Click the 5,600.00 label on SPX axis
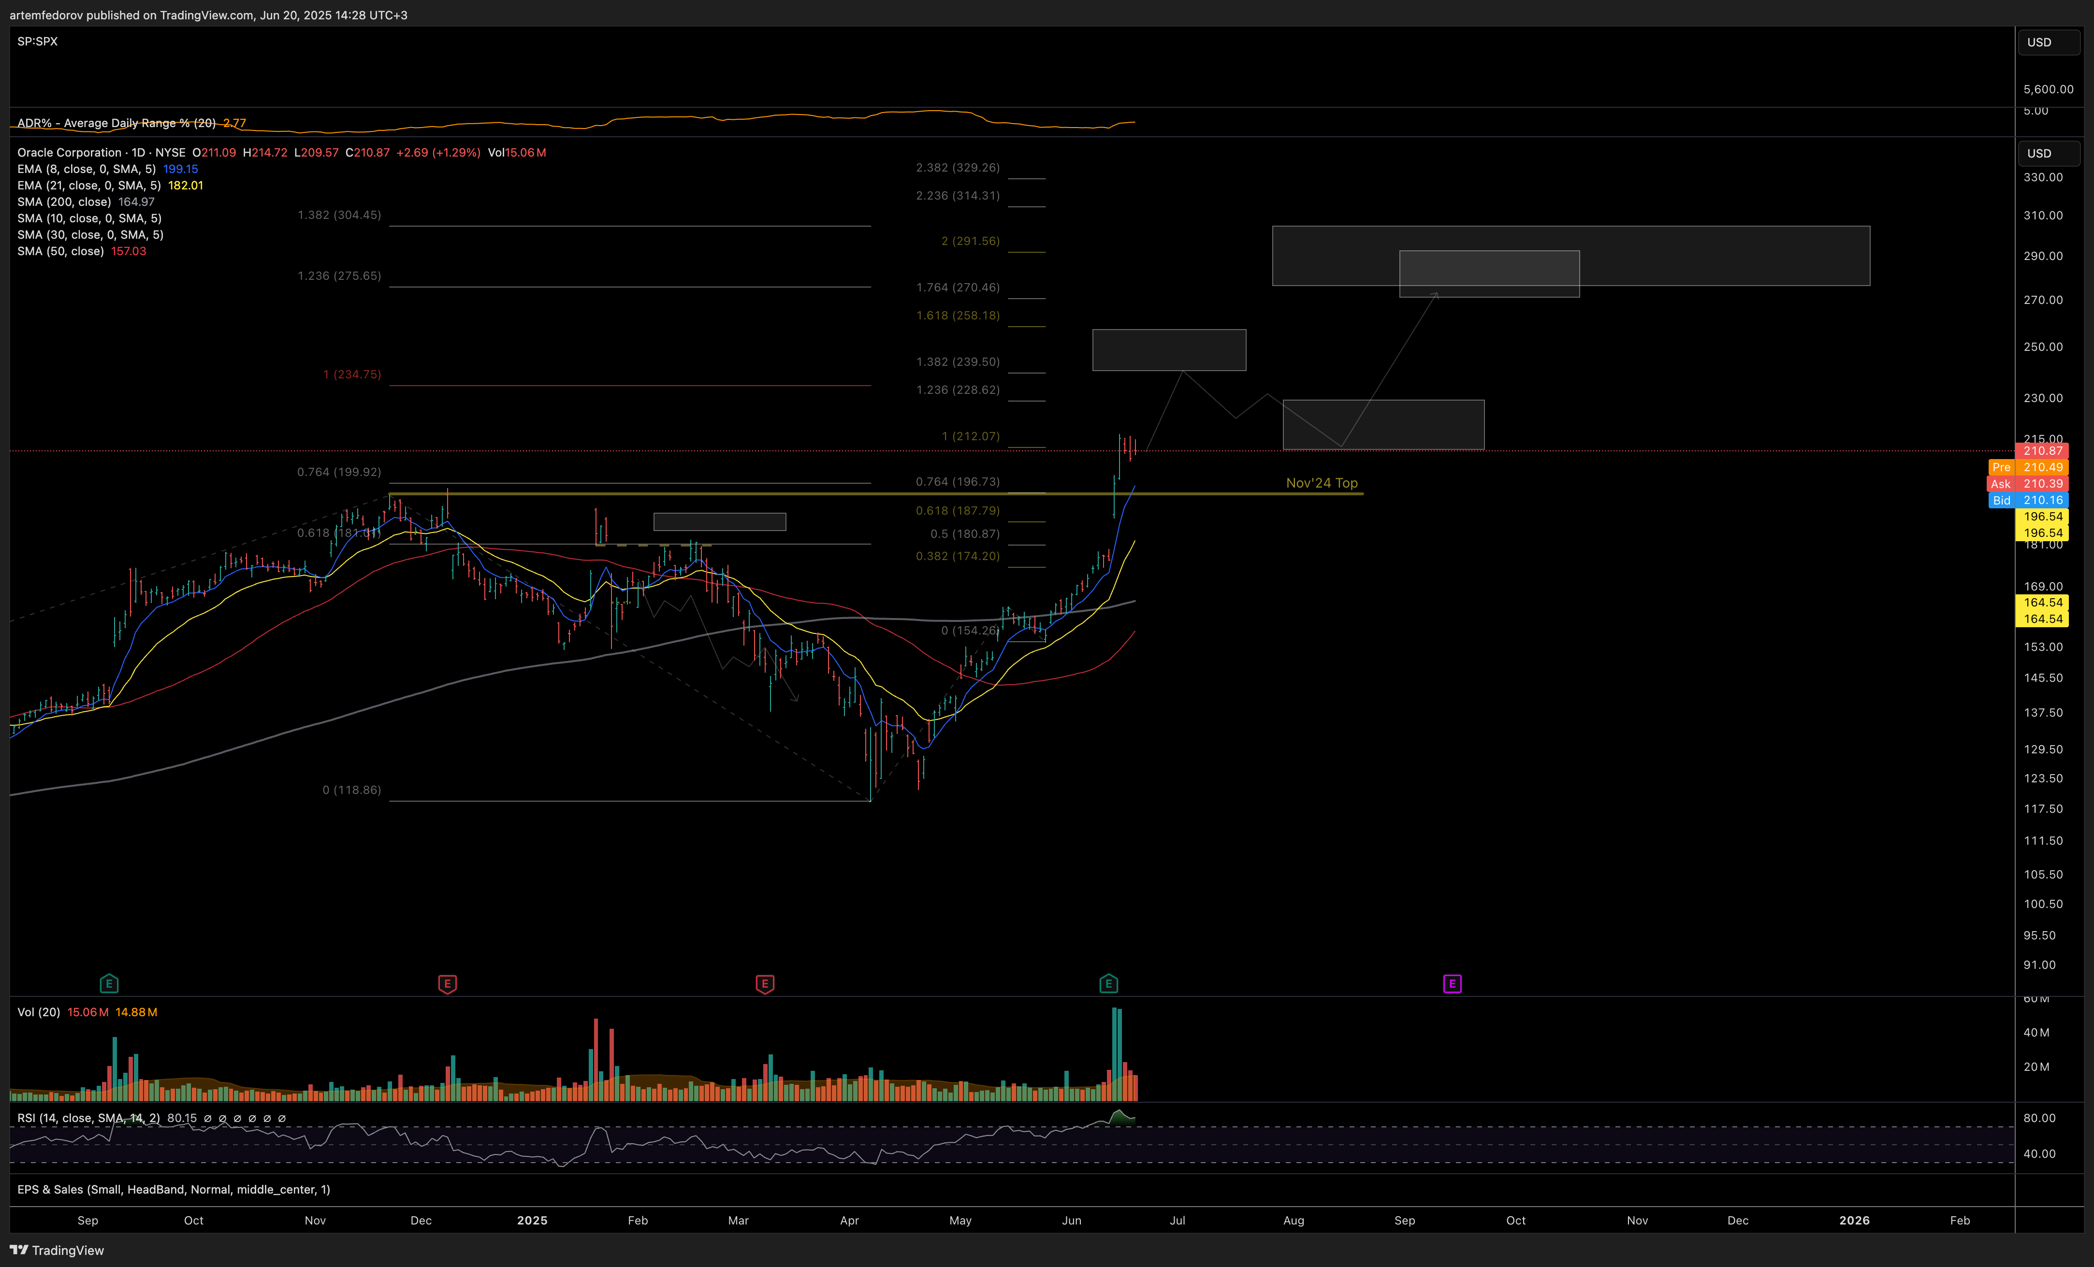 tap(2048, 89)
